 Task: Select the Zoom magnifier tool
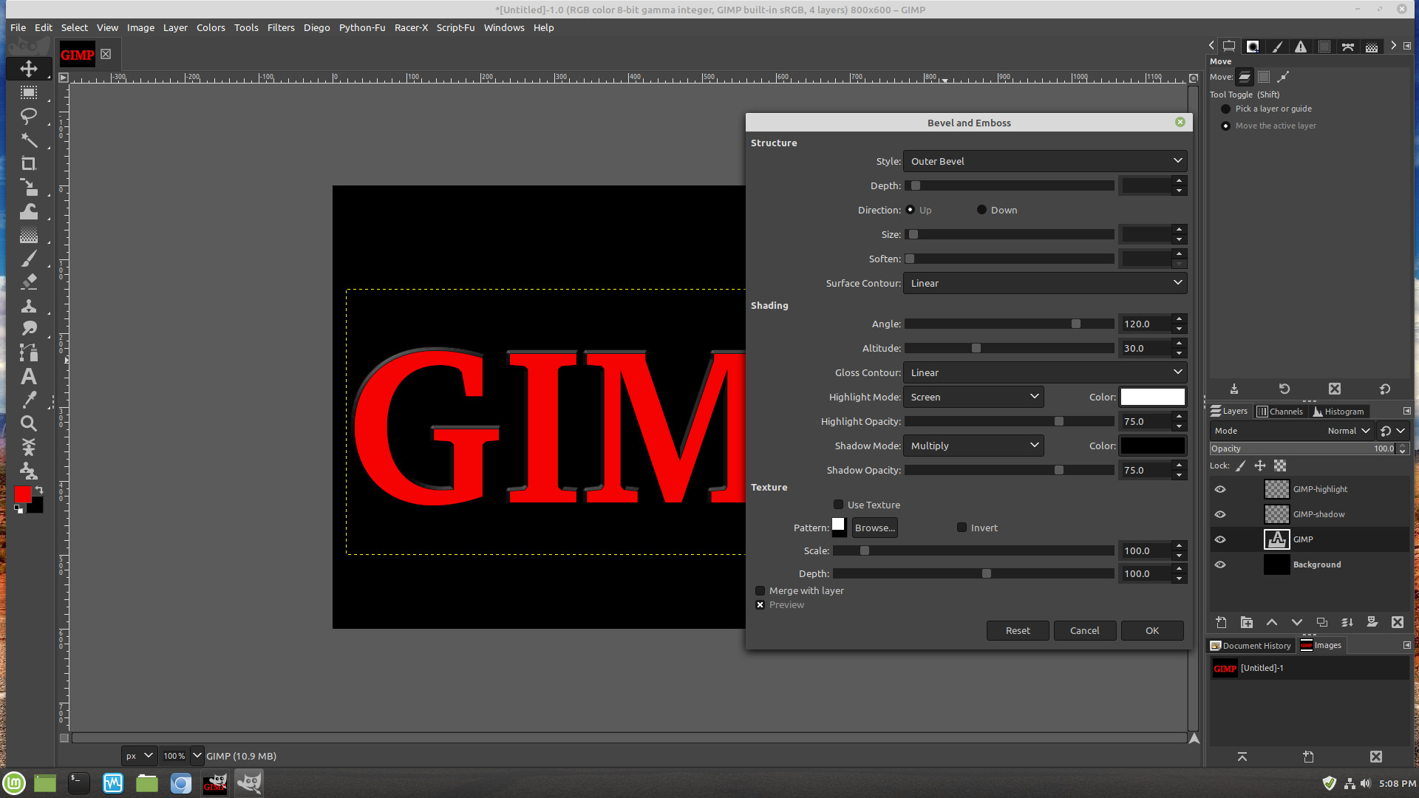pyautogui.click(x=29, y=423)
